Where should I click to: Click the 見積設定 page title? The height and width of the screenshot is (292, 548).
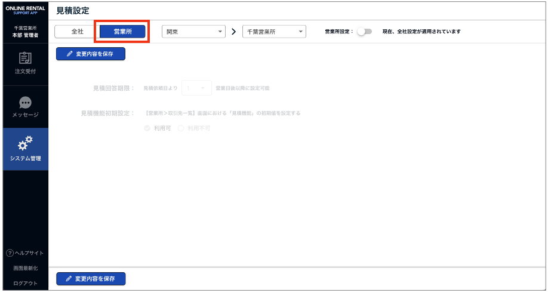tap(74, 10)
